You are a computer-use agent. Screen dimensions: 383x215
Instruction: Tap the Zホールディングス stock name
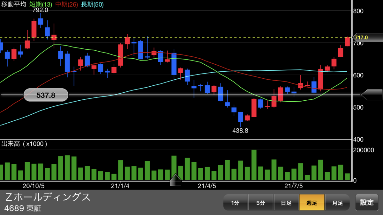coord(48,197)
